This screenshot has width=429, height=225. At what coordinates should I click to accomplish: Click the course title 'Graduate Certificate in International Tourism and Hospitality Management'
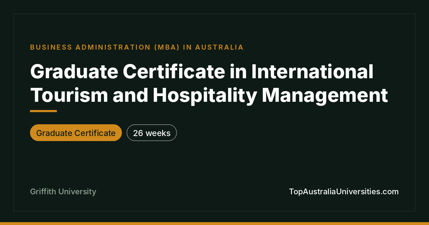[209, 84]
